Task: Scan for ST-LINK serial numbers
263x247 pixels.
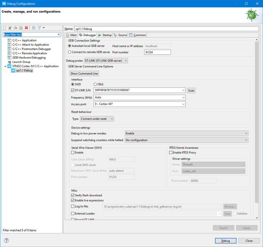Action: 191,91
